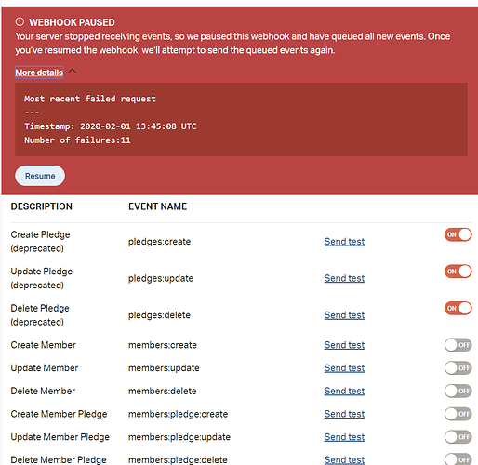Image resolution: width=478 pixels, height=465 pixels.
Task: Turn off the pledges:create toggle
Action: coord(458,234)
